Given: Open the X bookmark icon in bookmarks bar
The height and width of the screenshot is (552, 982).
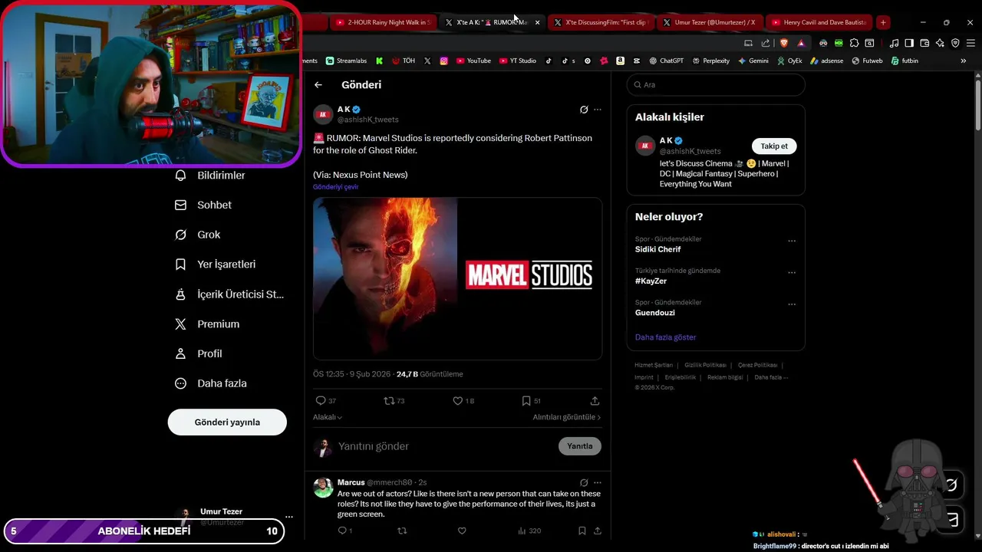Looking at the screenshot, I should click(427, 61).
